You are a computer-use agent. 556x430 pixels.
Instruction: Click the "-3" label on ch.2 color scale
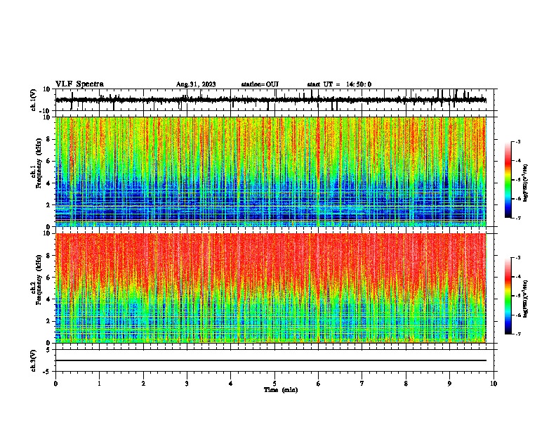518,258
